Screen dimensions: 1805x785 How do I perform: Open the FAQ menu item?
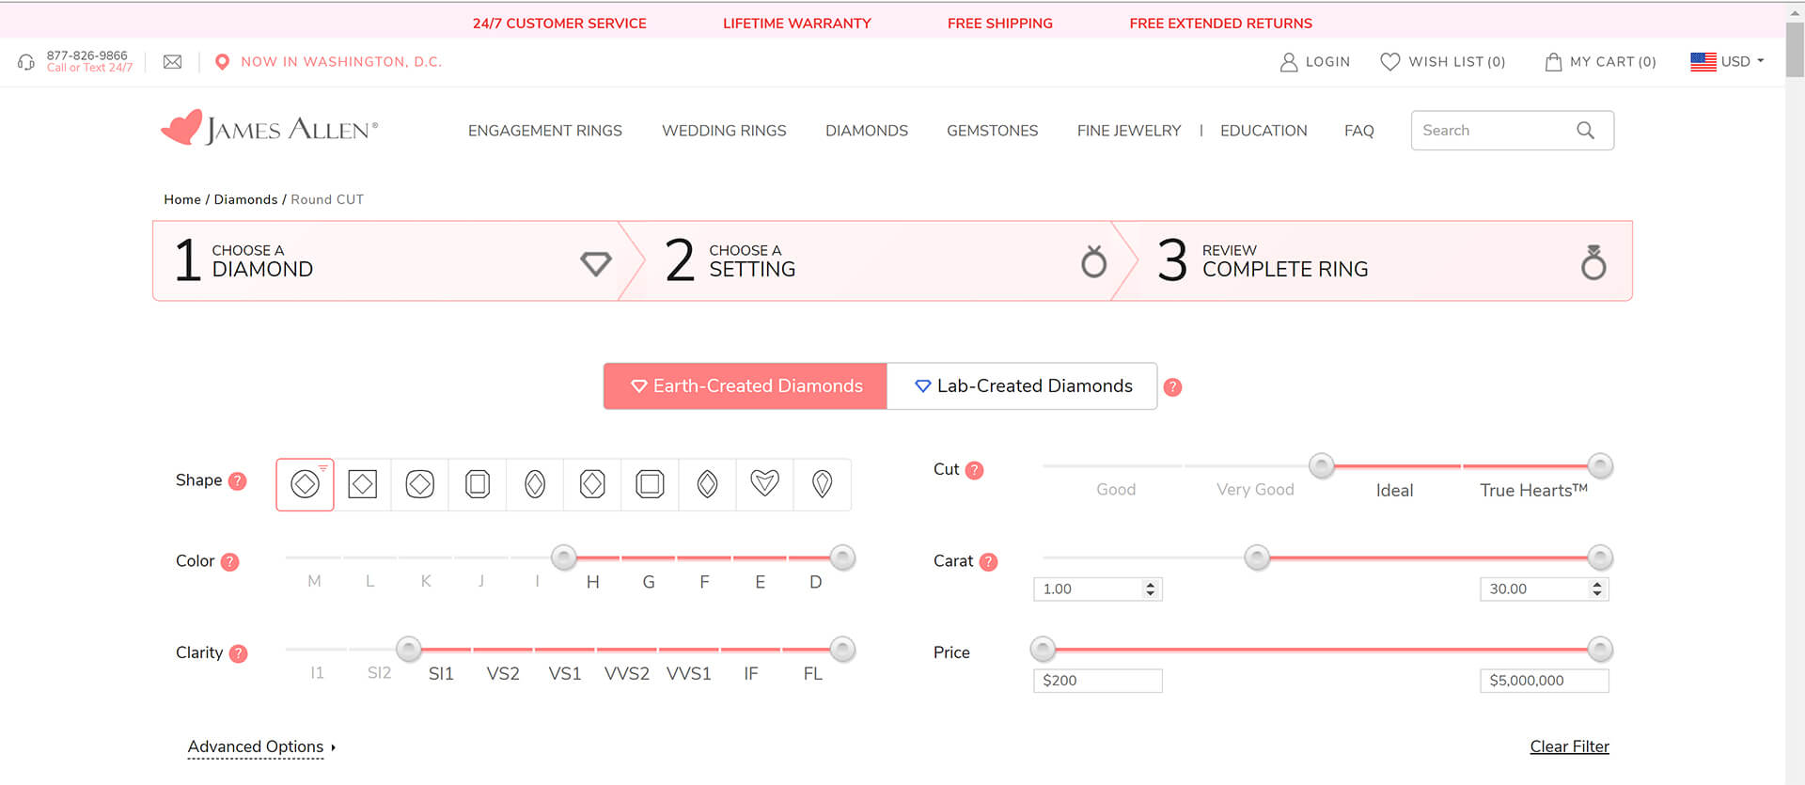(1359, 131)
